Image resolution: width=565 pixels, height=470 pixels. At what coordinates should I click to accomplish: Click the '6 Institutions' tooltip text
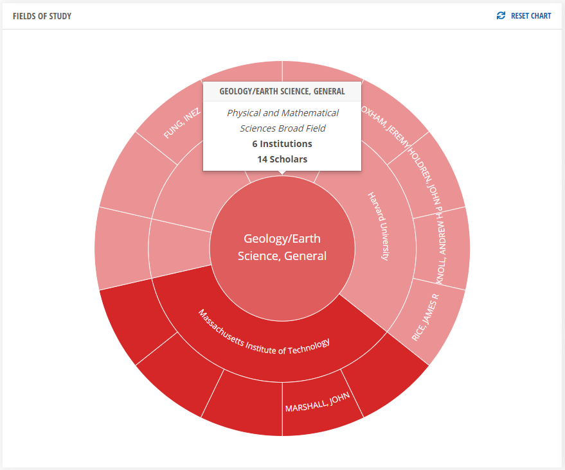click(x=282, y=144)
